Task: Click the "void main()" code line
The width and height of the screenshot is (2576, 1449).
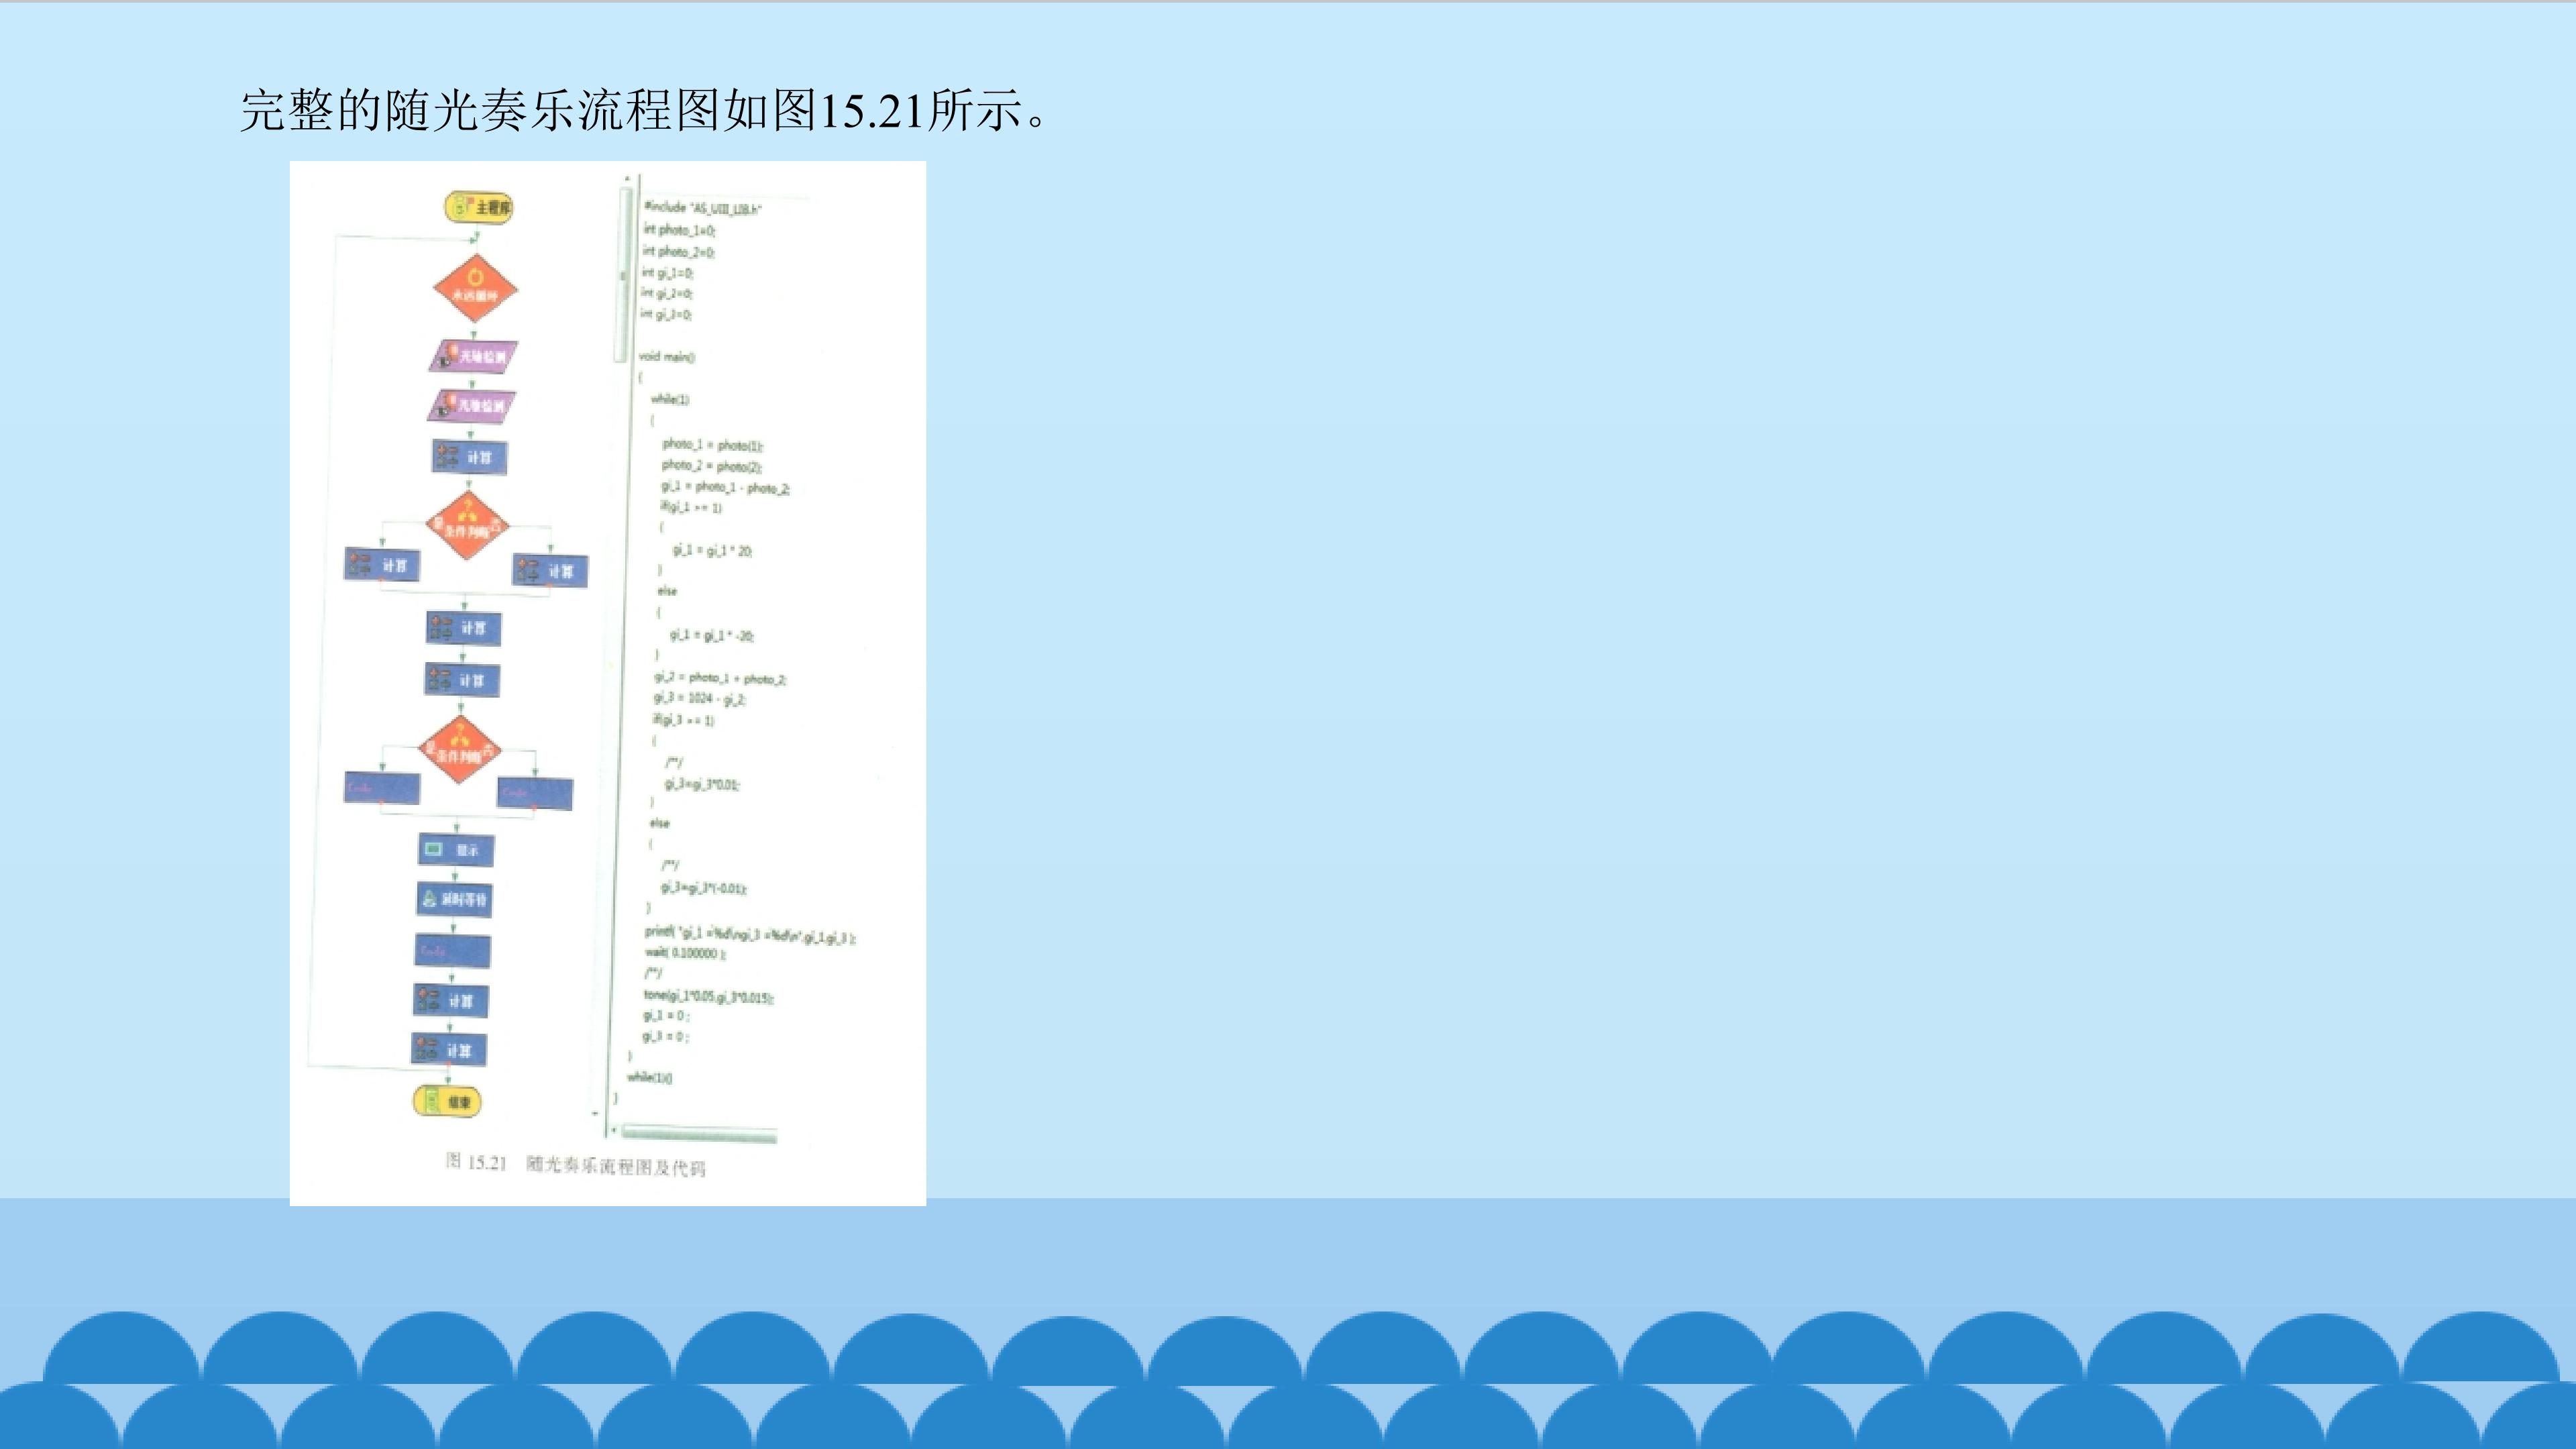Action: (x=666, y=357)
